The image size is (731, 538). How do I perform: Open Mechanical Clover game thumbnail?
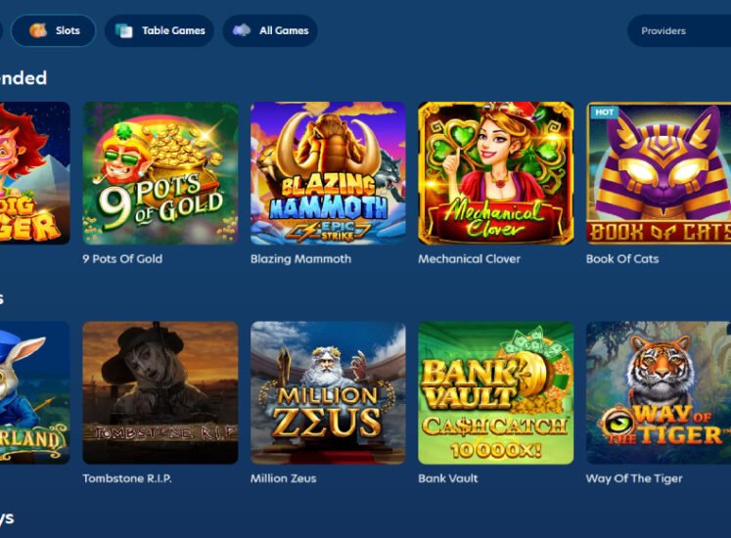[496, 173]
